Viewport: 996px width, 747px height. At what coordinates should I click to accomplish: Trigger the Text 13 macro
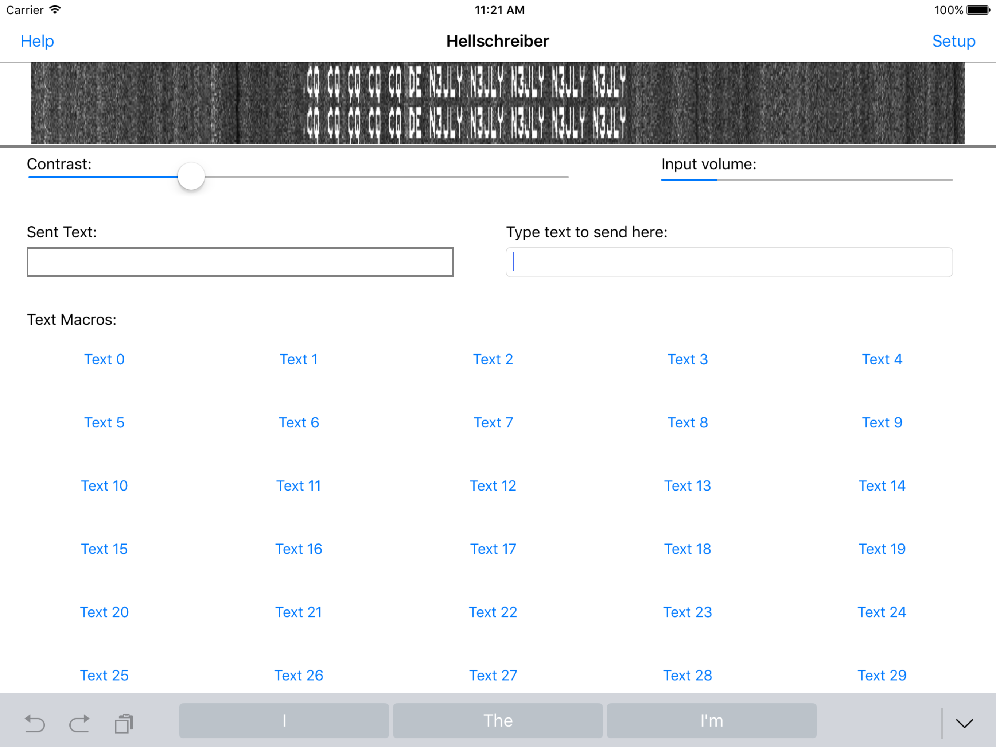click(687, 486)
